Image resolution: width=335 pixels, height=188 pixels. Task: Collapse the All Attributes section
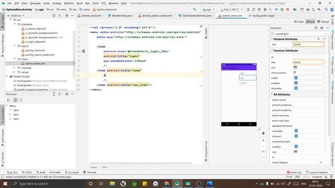[x=272, y=94]
